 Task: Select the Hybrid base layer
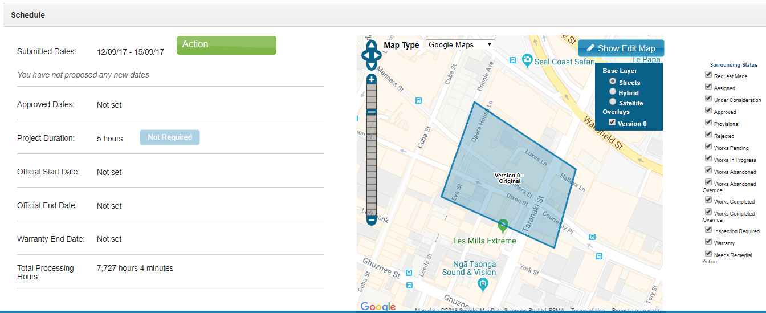(613, 91)
